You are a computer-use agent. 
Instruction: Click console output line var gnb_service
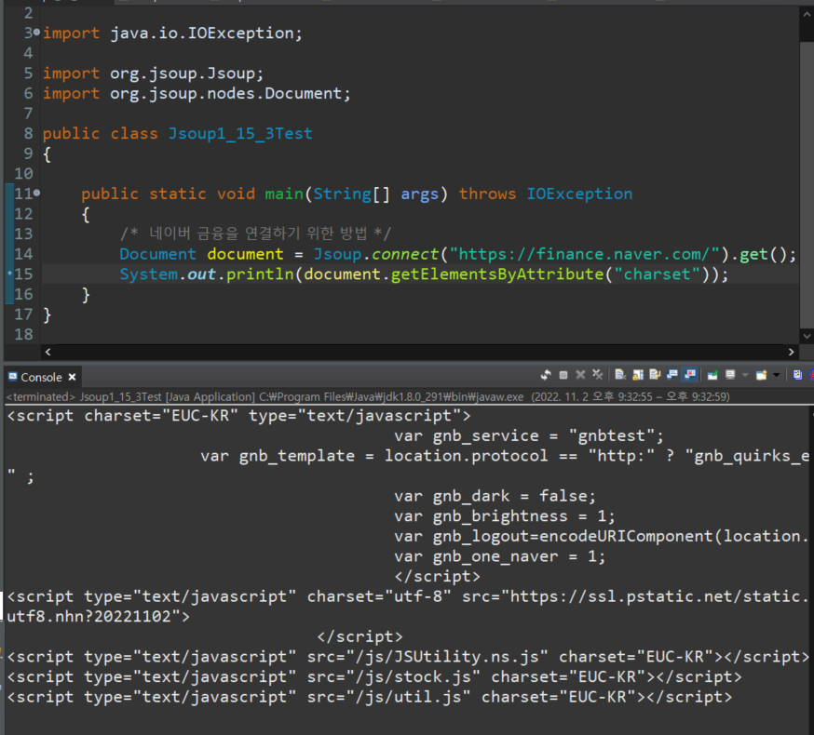[x=528, y=435]
